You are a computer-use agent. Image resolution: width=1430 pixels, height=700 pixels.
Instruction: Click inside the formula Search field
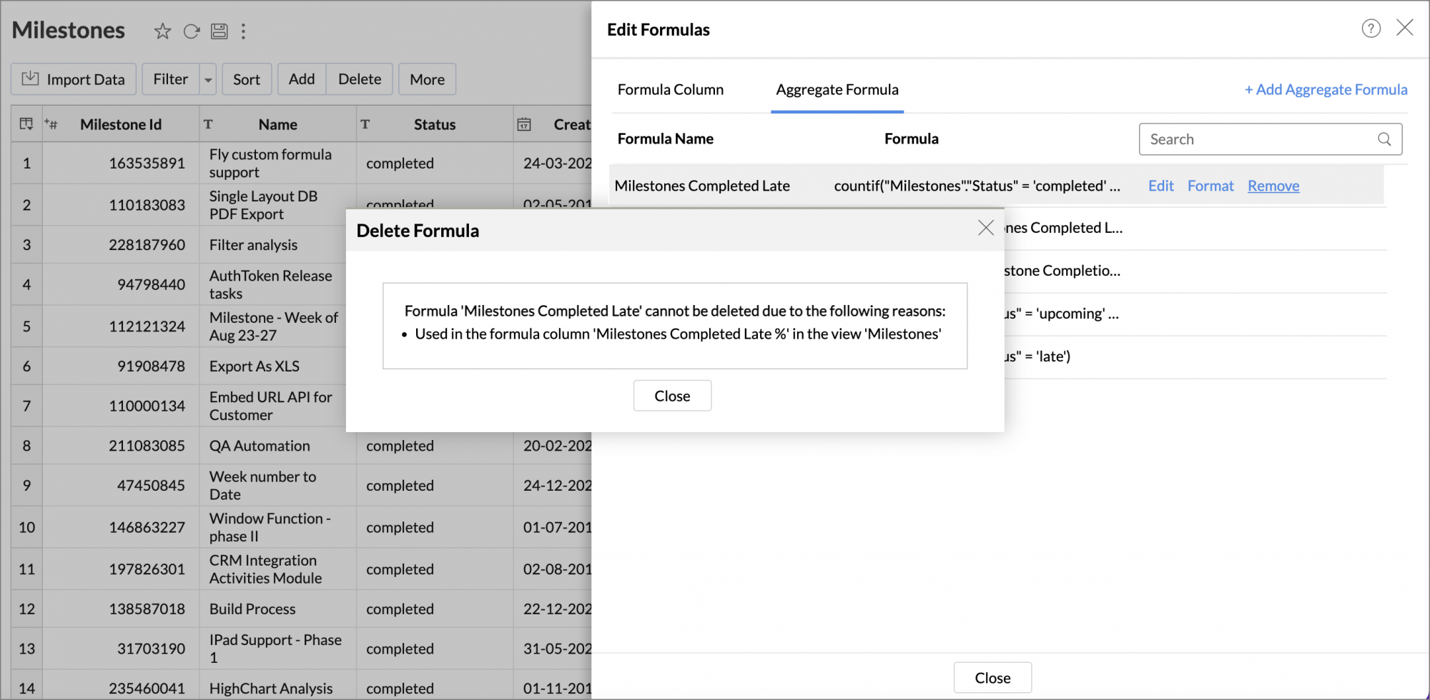(x=1258, y=139)
